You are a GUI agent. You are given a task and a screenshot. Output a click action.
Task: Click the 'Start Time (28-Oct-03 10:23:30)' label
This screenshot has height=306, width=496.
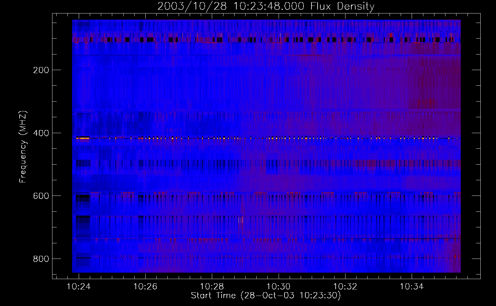pos(266,296)
